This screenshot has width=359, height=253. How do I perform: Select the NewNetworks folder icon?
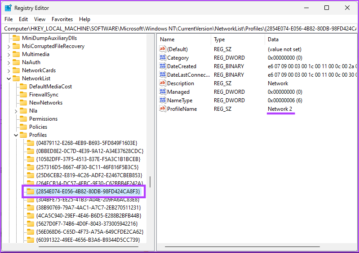pyautogui.click(x=23, y=103)
